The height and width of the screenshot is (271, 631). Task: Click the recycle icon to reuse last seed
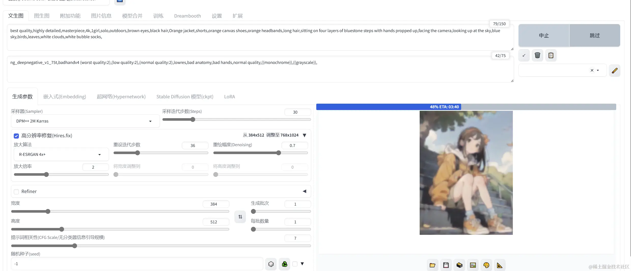[284, 264]
